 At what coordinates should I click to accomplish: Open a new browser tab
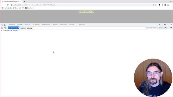pos(24,2)
